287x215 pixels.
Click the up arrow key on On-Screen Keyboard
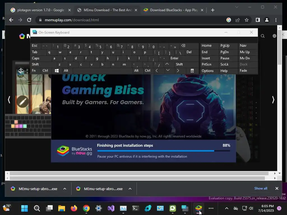[x=167, y=64]
